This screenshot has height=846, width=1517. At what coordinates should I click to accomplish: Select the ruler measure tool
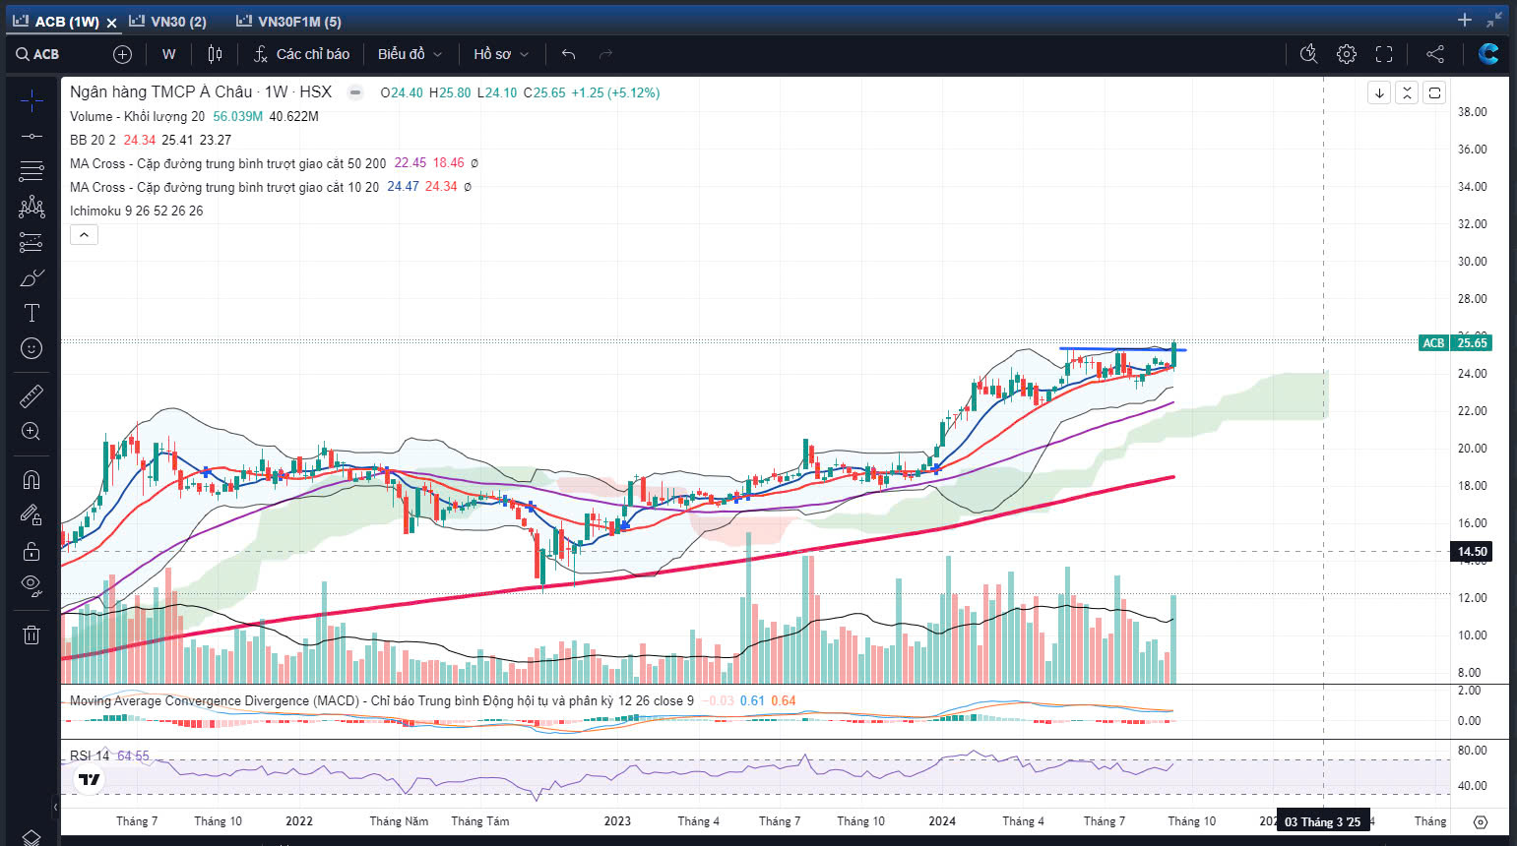(32, 395)
